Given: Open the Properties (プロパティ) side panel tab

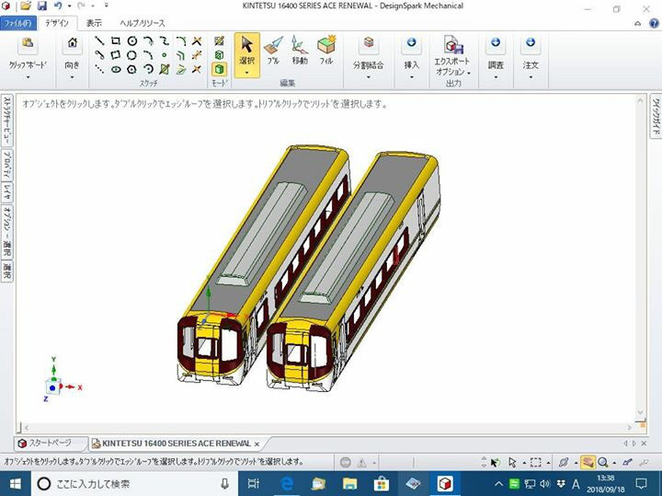Looking at the screenshot, I should click(7, 166).
